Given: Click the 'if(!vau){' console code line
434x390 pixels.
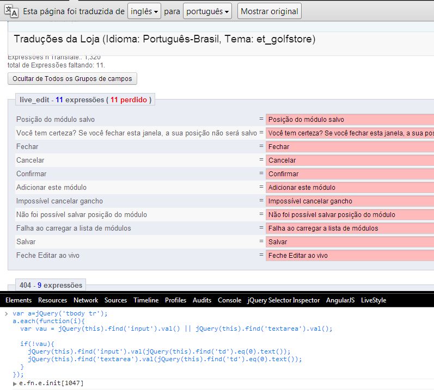Looking at the screenshot, I should tap(37, 344).
